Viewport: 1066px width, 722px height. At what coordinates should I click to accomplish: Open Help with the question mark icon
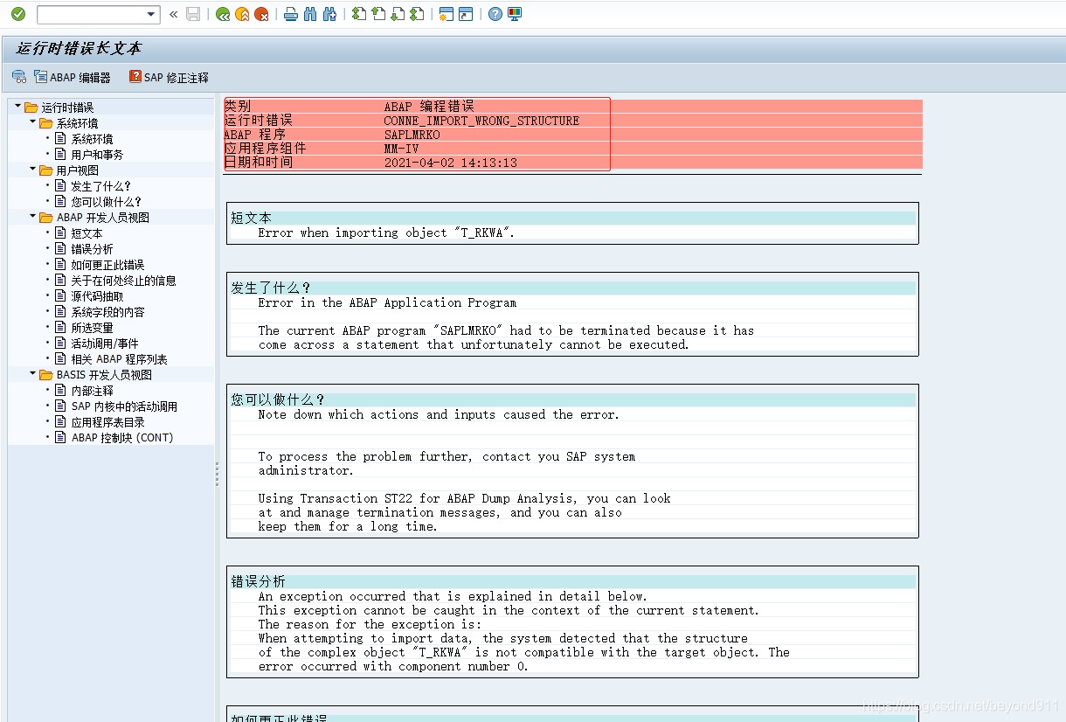[495, 14]
